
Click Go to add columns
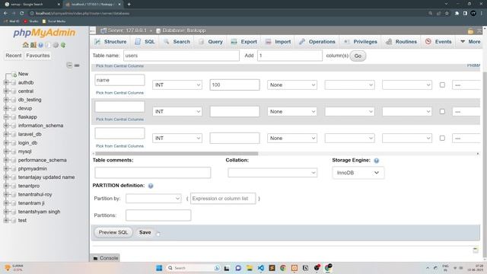click(358, 56)
